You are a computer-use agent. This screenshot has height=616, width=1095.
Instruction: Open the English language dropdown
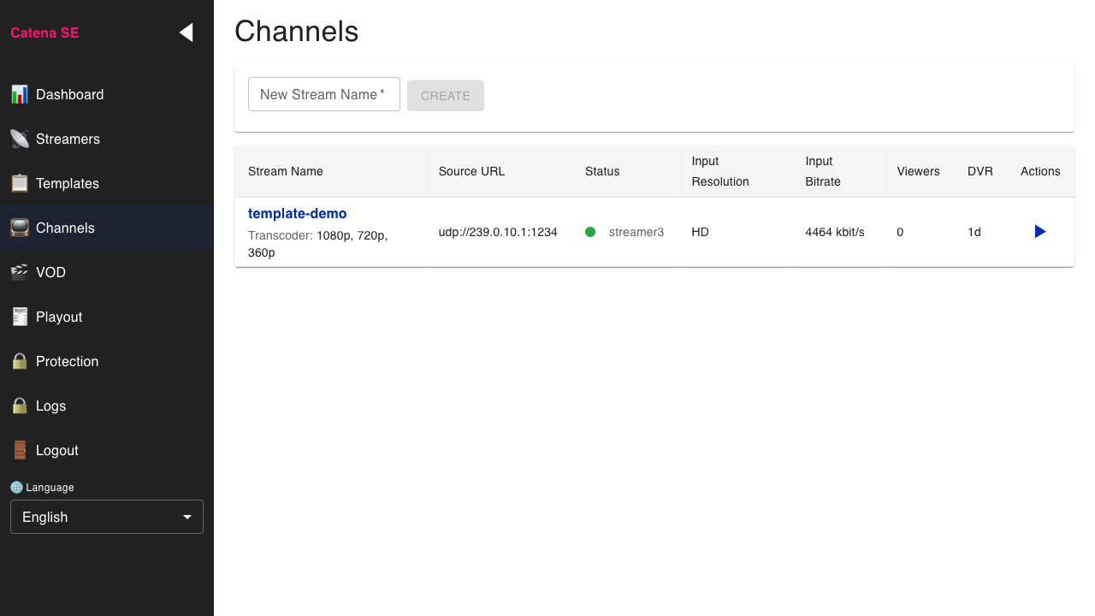106,517
